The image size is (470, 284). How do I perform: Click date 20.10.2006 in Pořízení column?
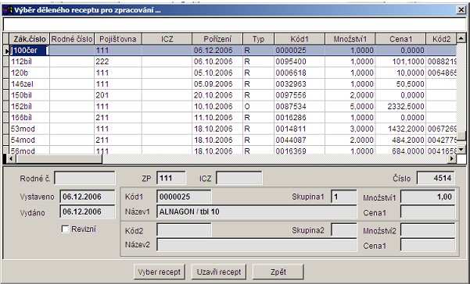pos(213,95)
